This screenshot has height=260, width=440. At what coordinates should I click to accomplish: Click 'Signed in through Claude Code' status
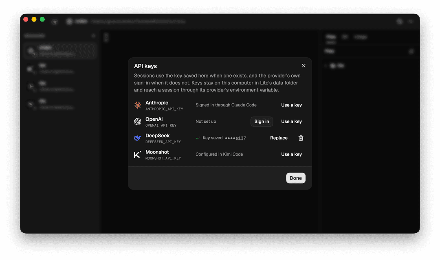(x=226, y=105)
